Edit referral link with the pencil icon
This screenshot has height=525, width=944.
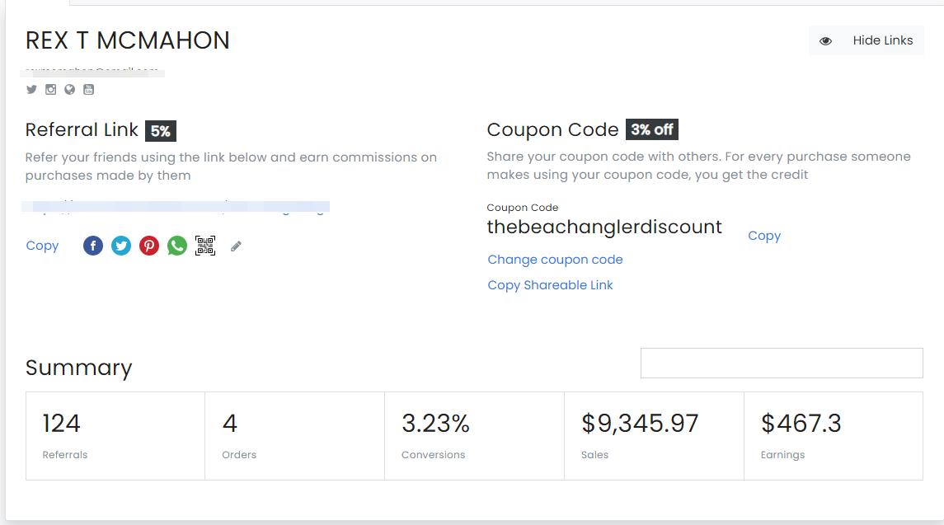236,245
